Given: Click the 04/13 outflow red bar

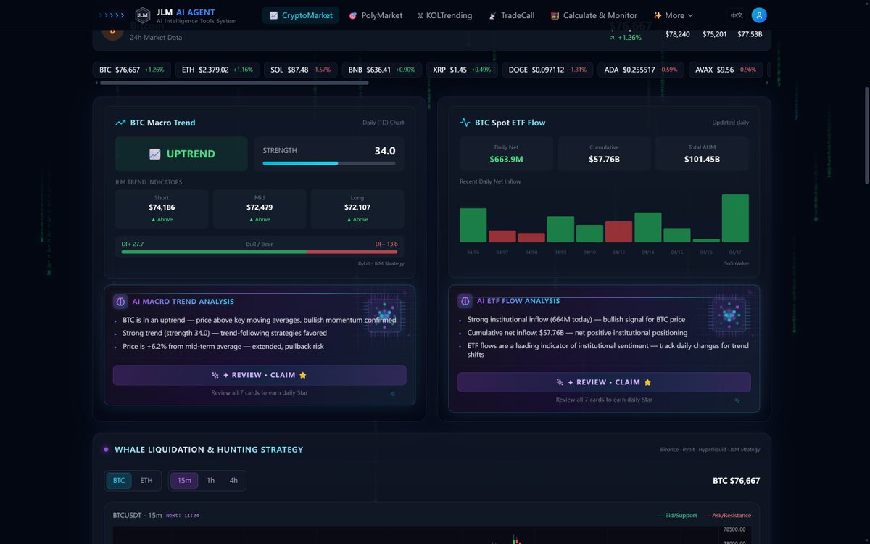Looking at the screenshot, I should (618, 231).
